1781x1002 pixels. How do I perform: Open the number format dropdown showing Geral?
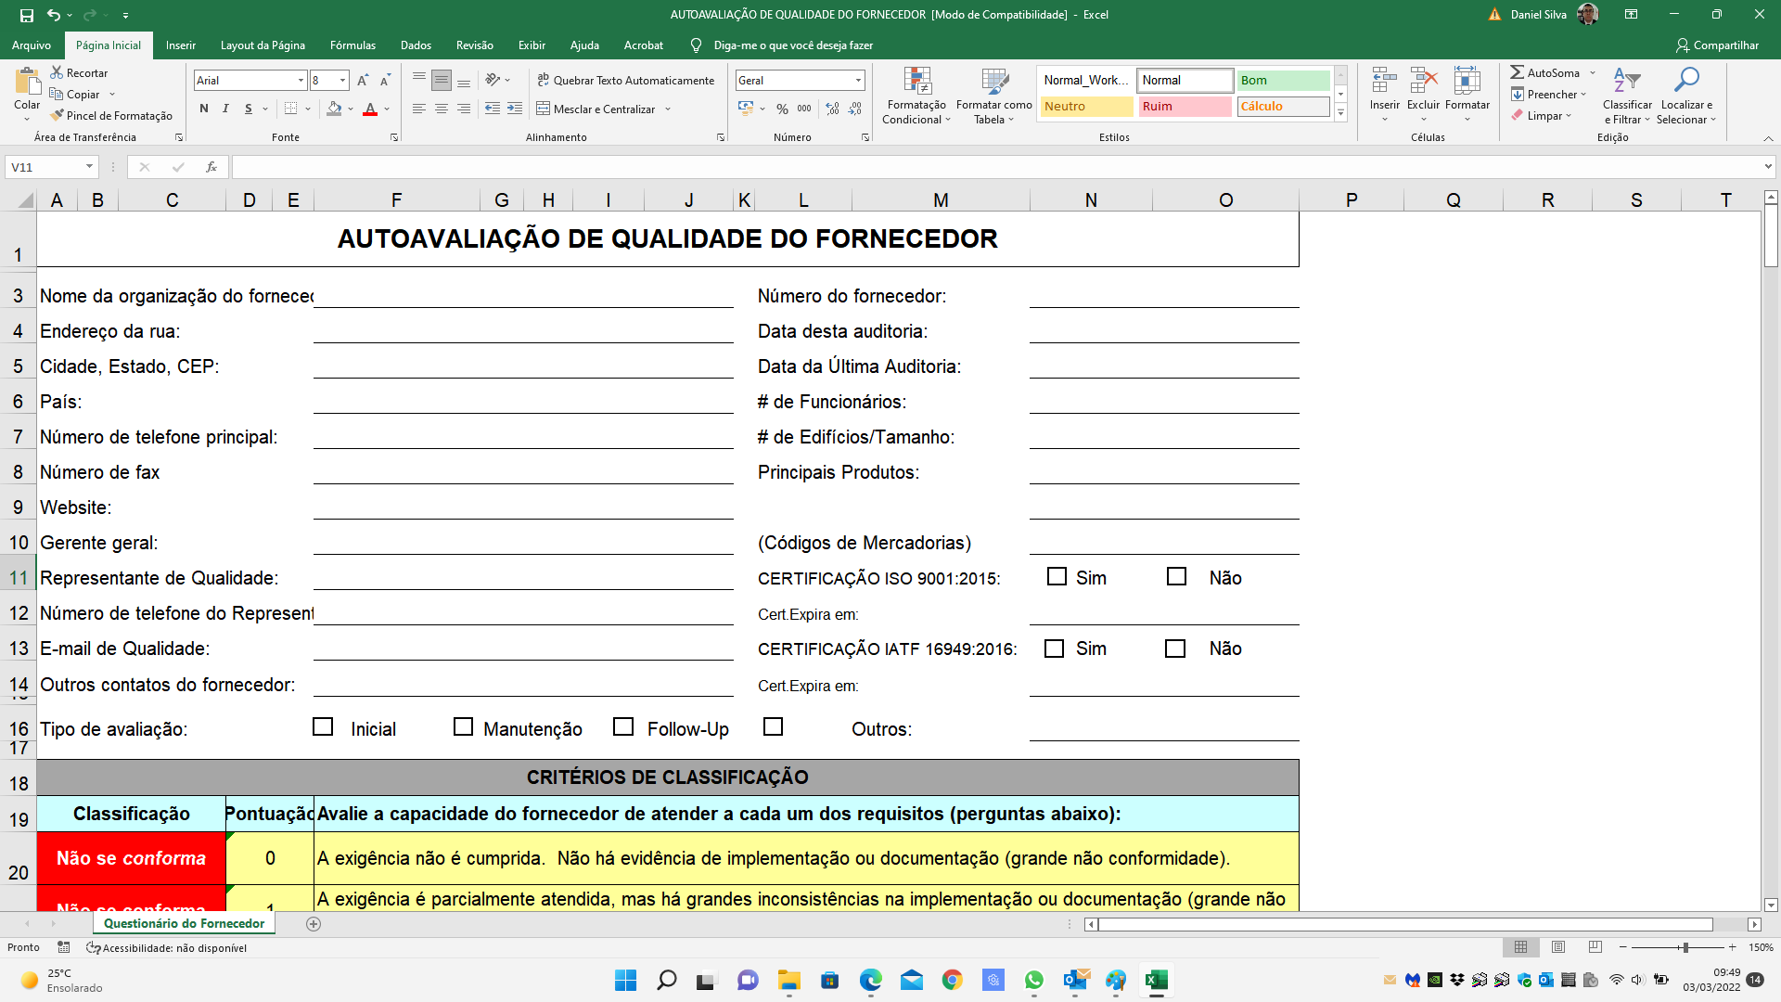point(798,80)
